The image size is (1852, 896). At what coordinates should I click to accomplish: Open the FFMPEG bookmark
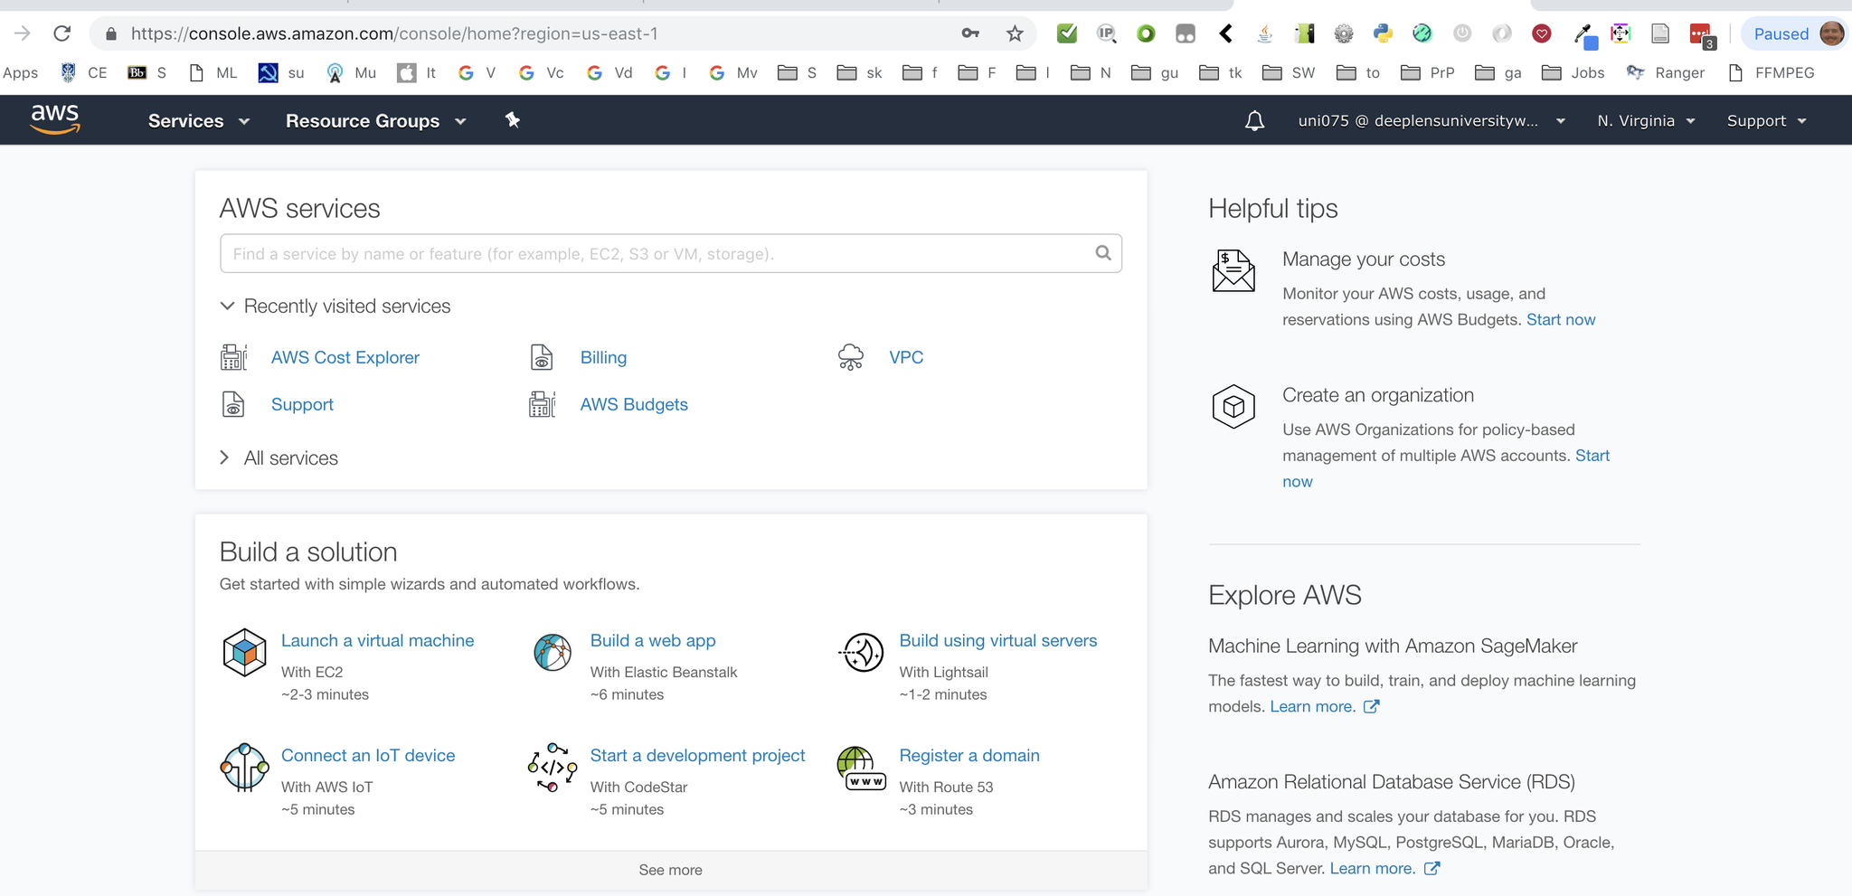[1771, 72]
